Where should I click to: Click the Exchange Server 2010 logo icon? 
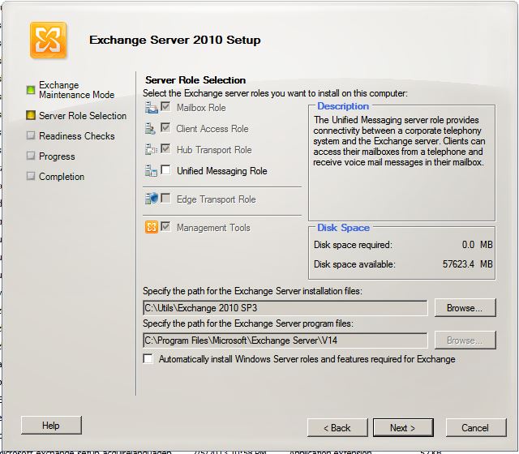49,41
